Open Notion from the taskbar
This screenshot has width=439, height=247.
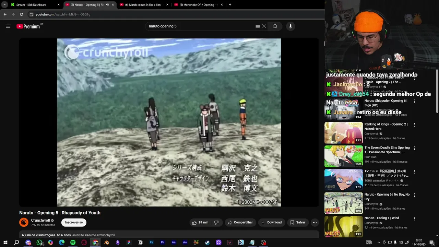pos(140,243)
